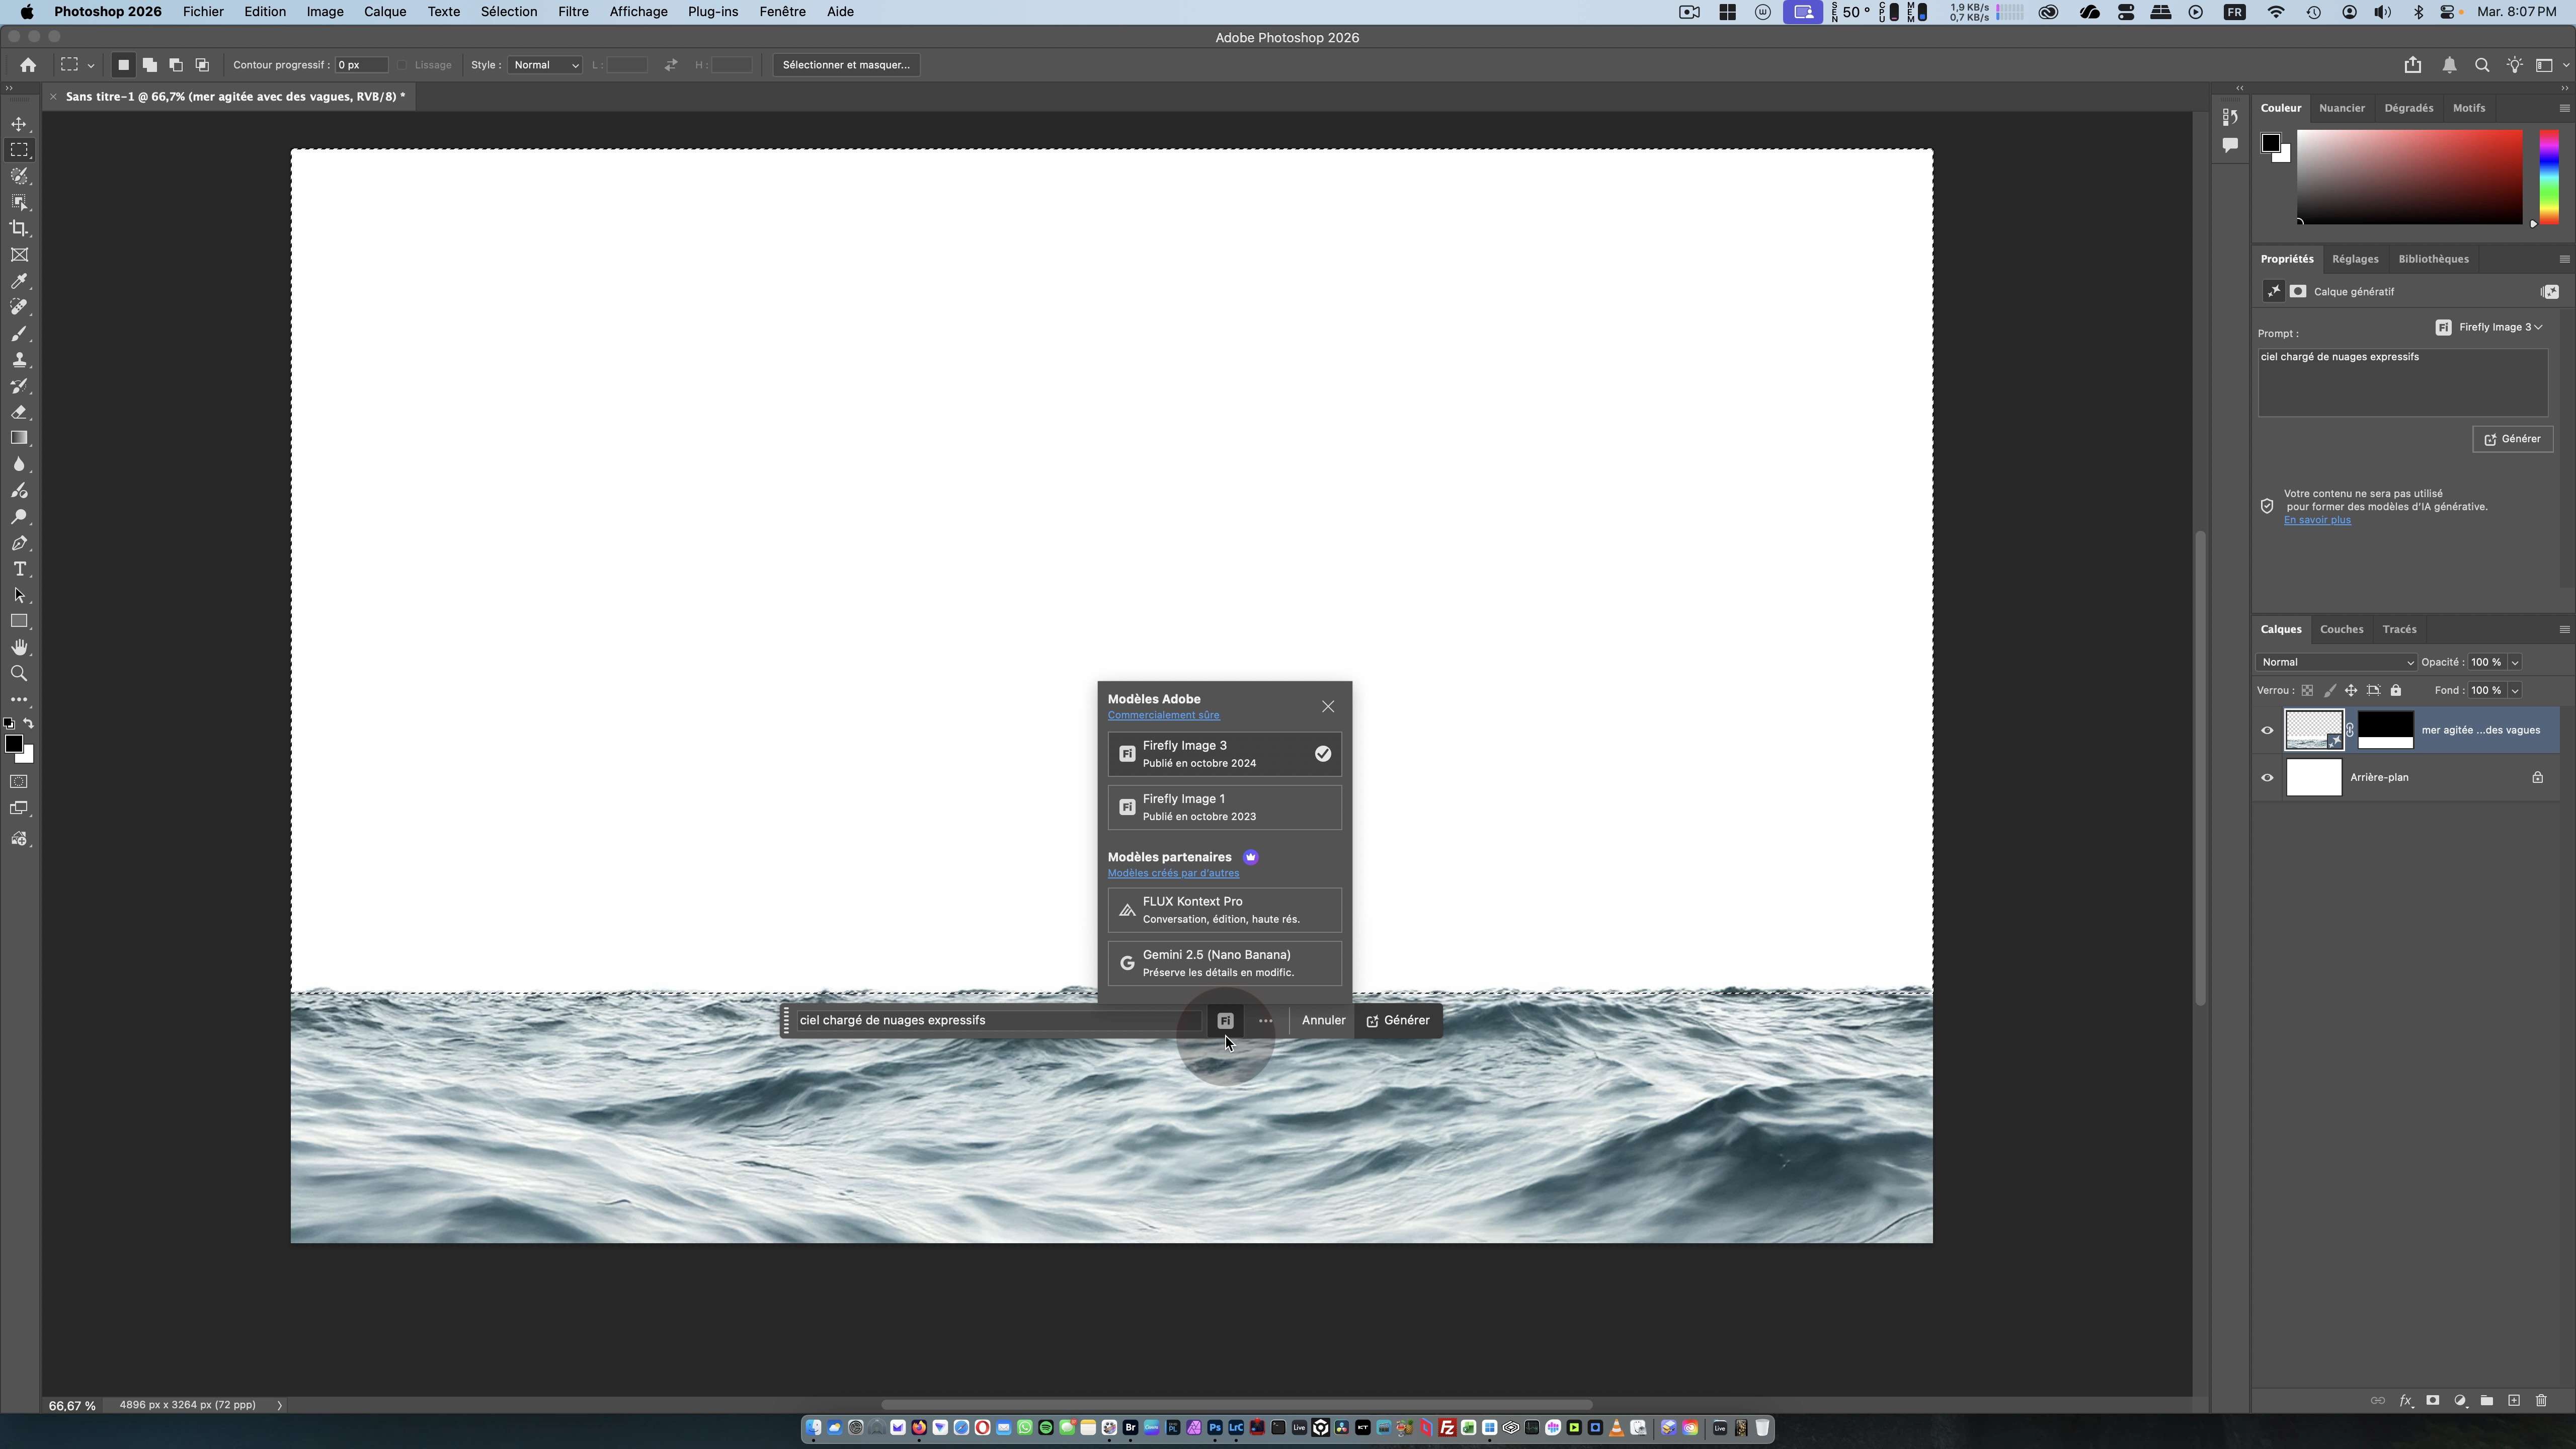Switch to the Couches tab
Viewport: 2576px width, 1449px height.
click(2341, 629)
